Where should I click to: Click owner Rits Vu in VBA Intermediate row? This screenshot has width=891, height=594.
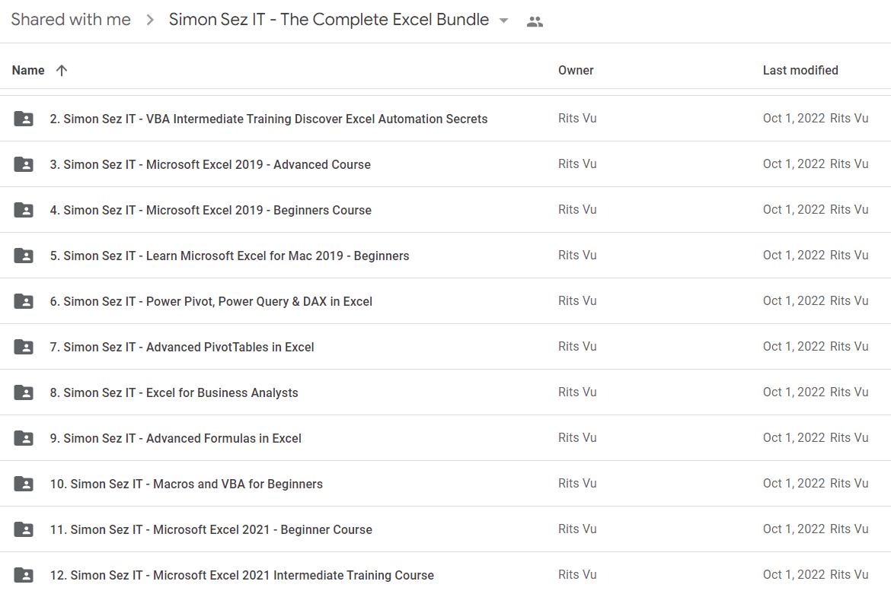[x=577, y=118]
